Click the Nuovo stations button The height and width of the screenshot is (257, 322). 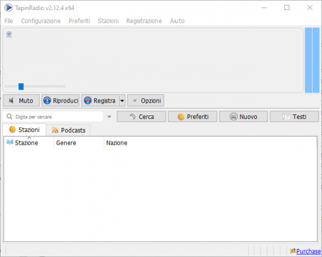tap(244, 117)
